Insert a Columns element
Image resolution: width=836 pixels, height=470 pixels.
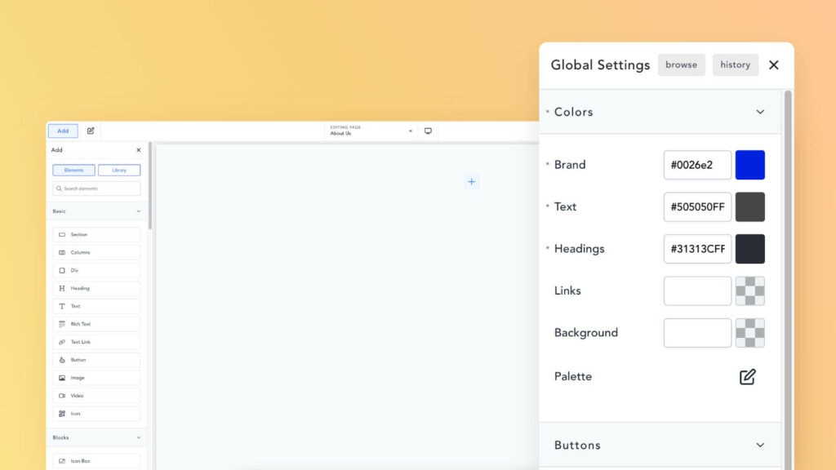pos(96,252)
